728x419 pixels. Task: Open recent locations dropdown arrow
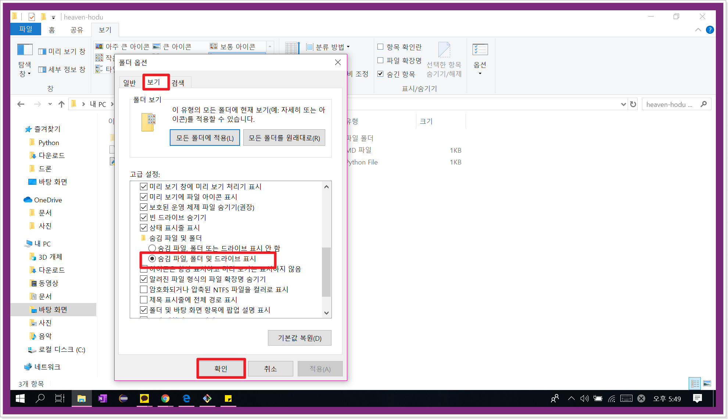50,104
